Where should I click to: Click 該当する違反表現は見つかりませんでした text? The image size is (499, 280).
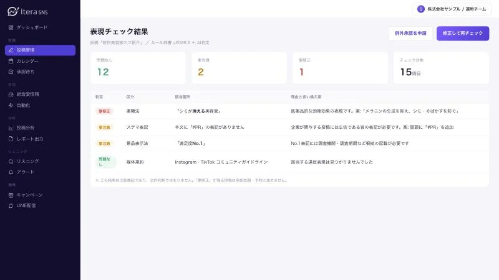point(332,162)
